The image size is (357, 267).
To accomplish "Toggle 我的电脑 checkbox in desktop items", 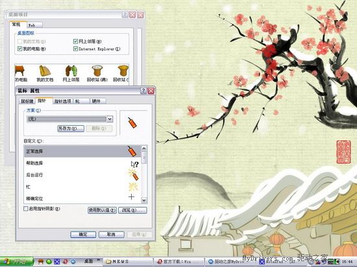I will (20, 49).
